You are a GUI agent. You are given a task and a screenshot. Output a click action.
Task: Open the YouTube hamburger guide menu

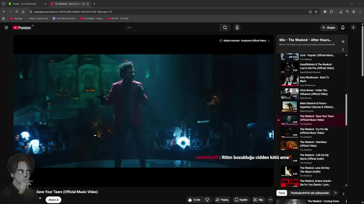pyautogui.click(x=6, y=27)
